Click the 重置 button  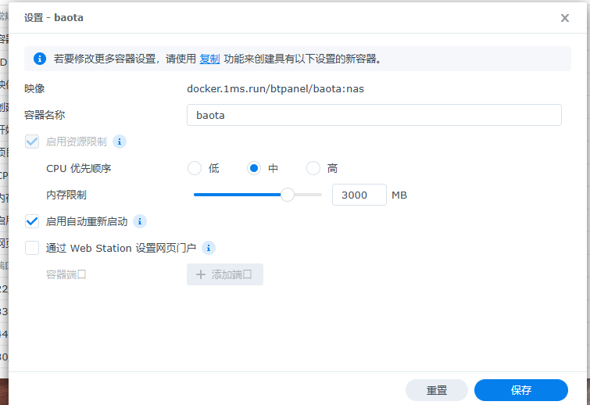click(x=437, y=390)
